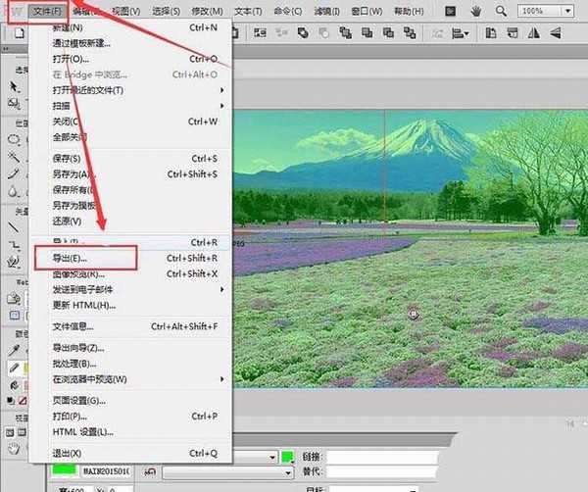588x492 pixels.
Task: Select the Hand tool in the top bar
Action: pos(475,12)
